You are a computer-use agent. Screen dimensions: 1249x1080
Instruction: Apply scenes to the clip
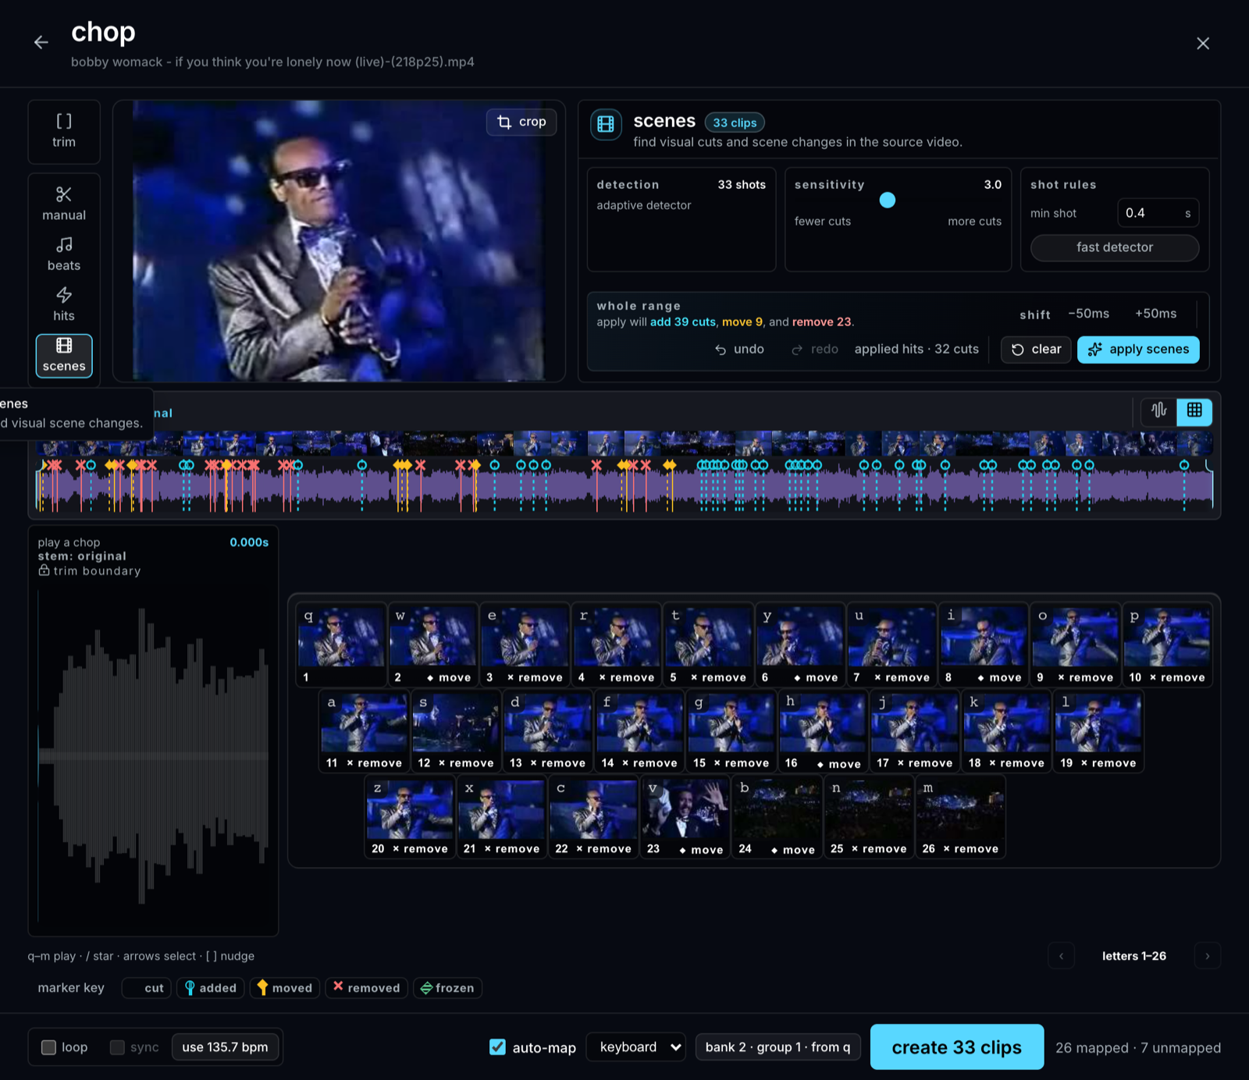pyautogui.click(x=1138, y=350)
